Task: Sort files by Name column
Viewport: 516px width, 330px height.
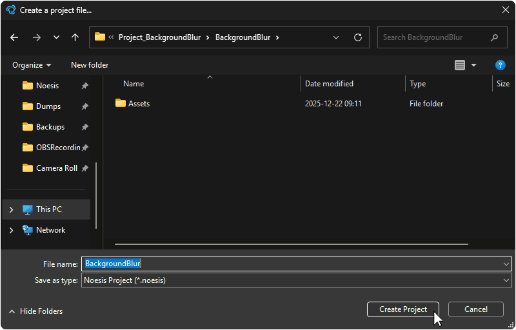Action: [x=134, y=84]
